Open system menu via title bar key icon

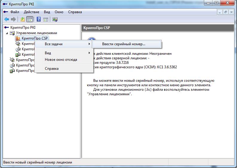[x=5, y=4]
